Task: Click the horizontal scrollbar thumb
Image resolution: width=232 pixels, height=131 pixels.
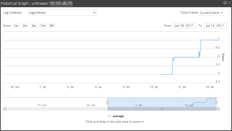Action: pos(161,109)
